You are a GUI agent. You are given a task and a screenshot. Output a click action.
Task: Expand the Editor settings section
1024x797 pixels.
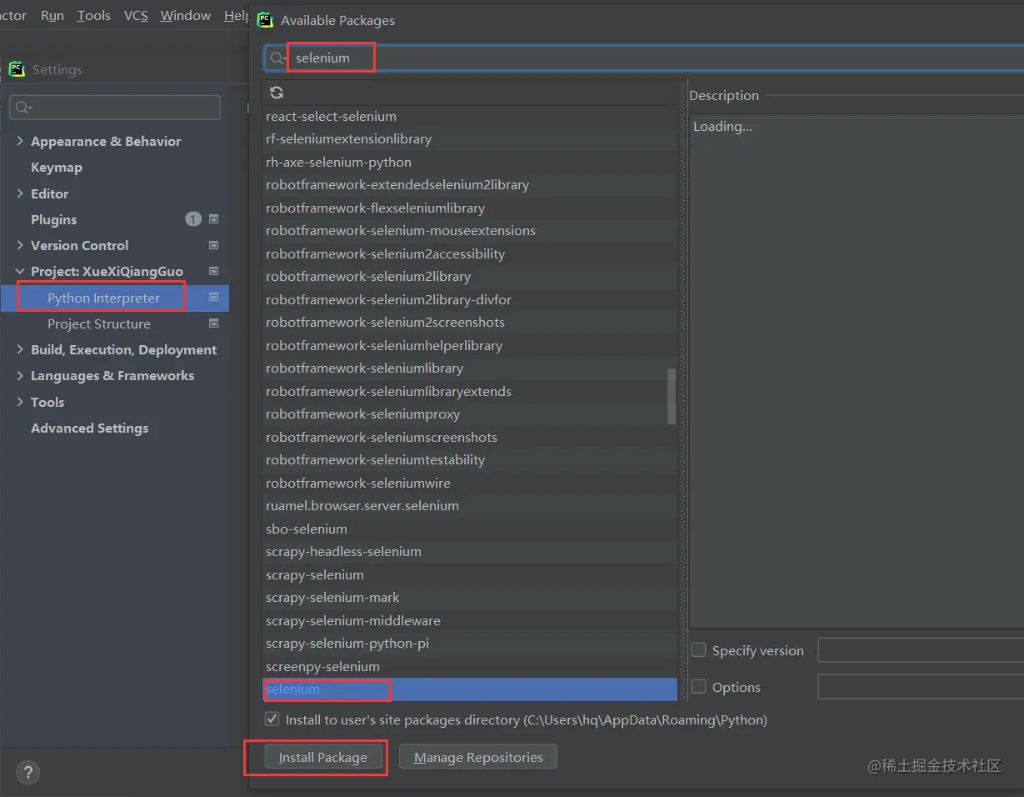[20, 193]
